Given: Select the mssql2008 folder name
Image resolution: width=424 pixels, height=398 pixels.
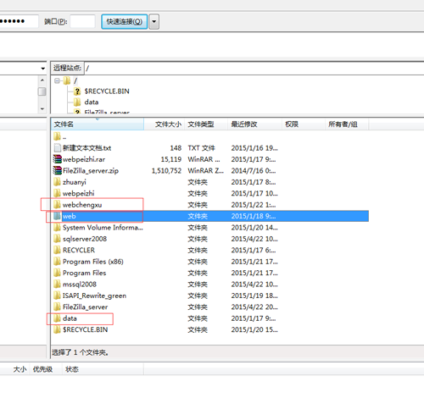Looking at the screenshot, I should (x=80, y=285).
